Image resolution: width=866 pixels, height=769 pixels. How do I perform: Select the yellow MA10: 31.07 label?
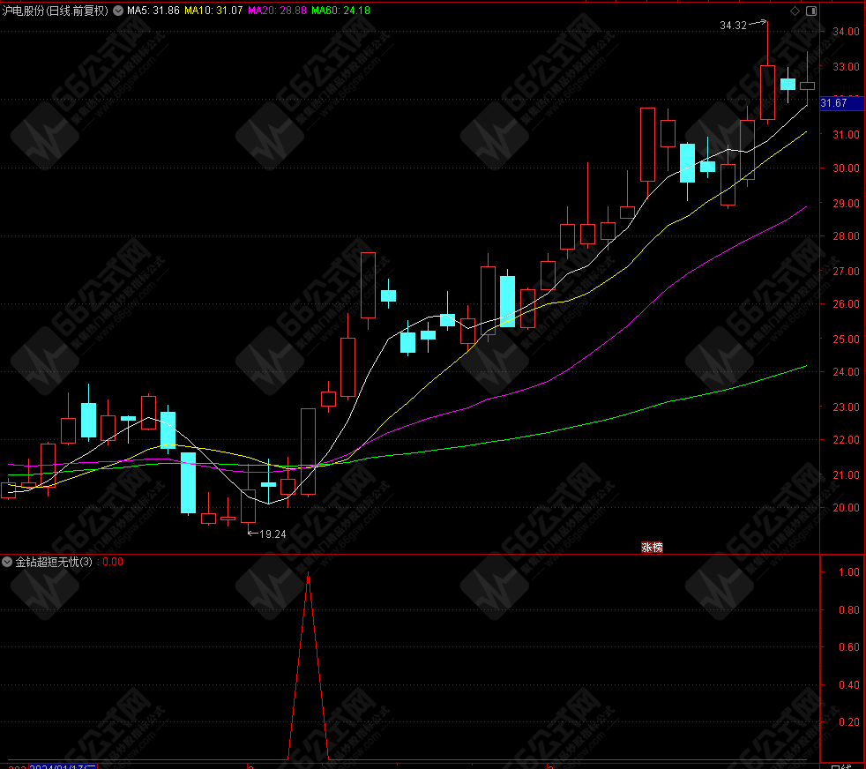click(x=213, y=11)
